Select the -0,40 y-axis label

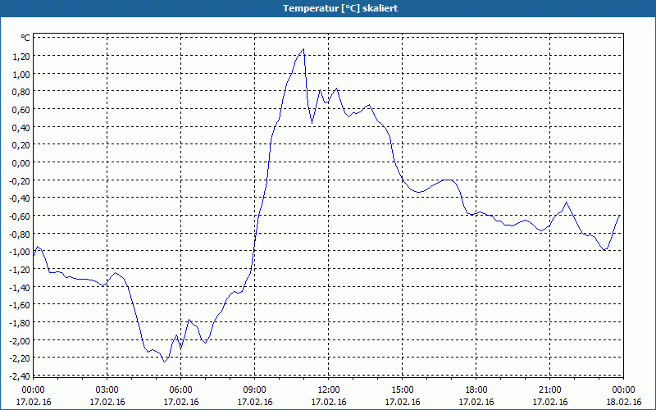[x=20, y=198]
